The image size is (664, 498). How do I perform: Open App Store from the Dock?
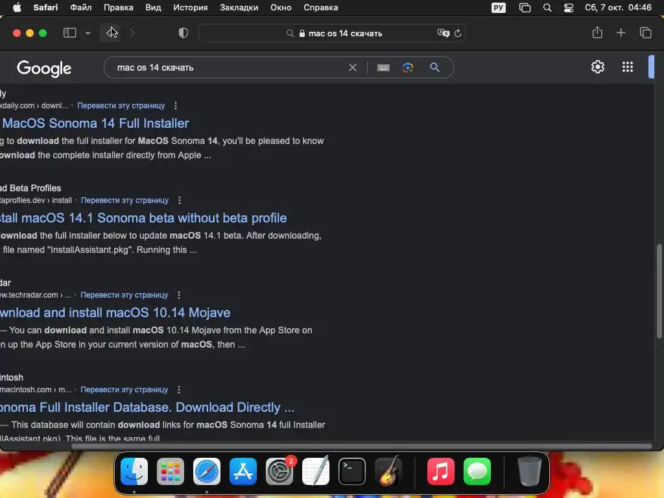243,471
